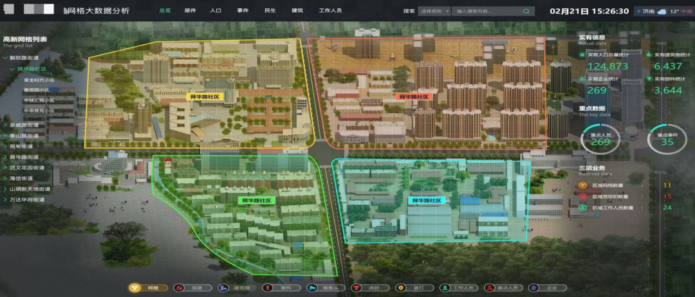This screenshot has height=297, width=695.
Task: Click the 事件 exclamation icon
Action: 268,288
